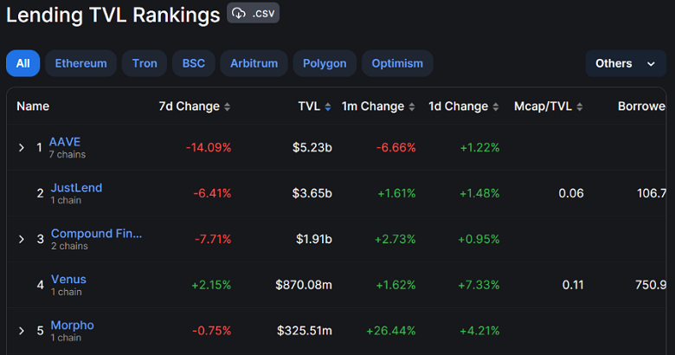Show Arbitrum lending protocols
The height and width of the screenshot is (355, 675).
click(x=253, y=63)
